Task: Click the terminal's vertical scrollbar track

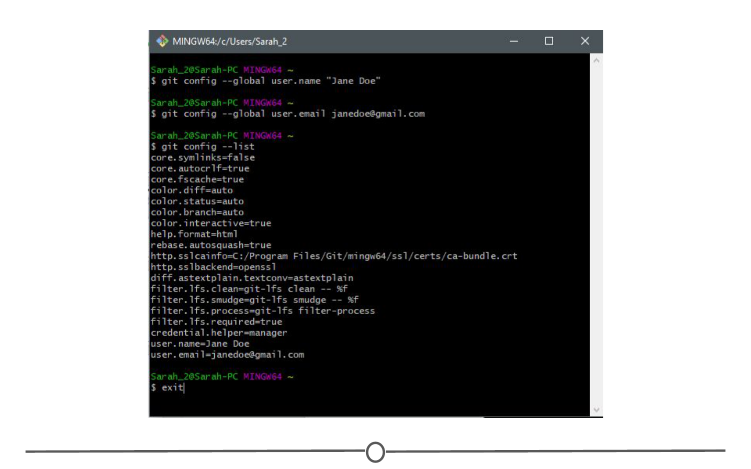Action: point(596,235)
